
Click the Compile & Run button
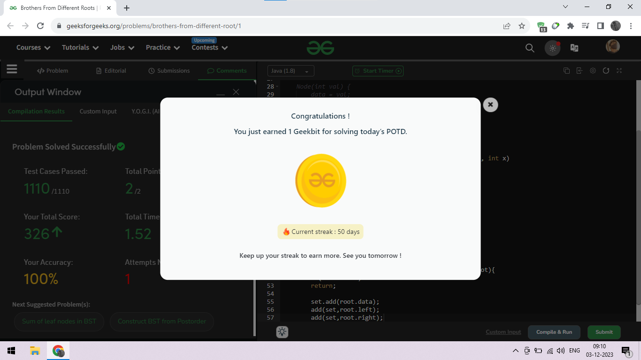click(554, 332)
